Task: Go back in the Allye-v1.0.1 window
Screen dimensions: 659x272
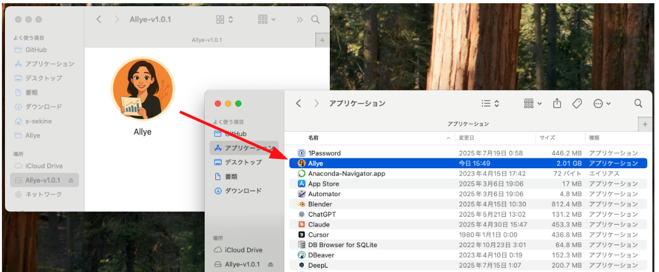Action: (x=99, y=19)
